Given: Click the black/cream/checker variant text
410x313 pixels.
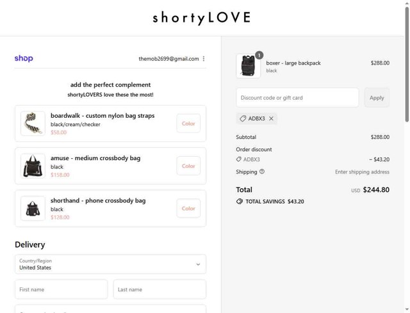Looking at the screenshot, I should pyautogui.click(x=76, y=124).
